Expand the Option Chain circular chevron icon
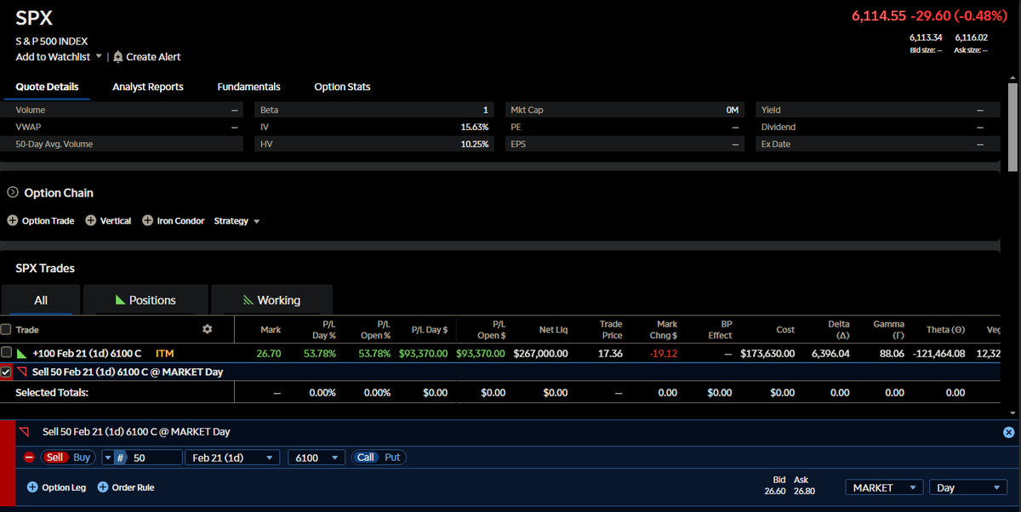 pyautogui.click(x=13, y=193)
